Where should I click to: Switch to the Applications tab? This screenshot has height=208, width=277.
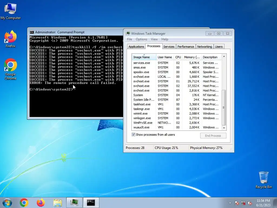click(x=136, y=47)
